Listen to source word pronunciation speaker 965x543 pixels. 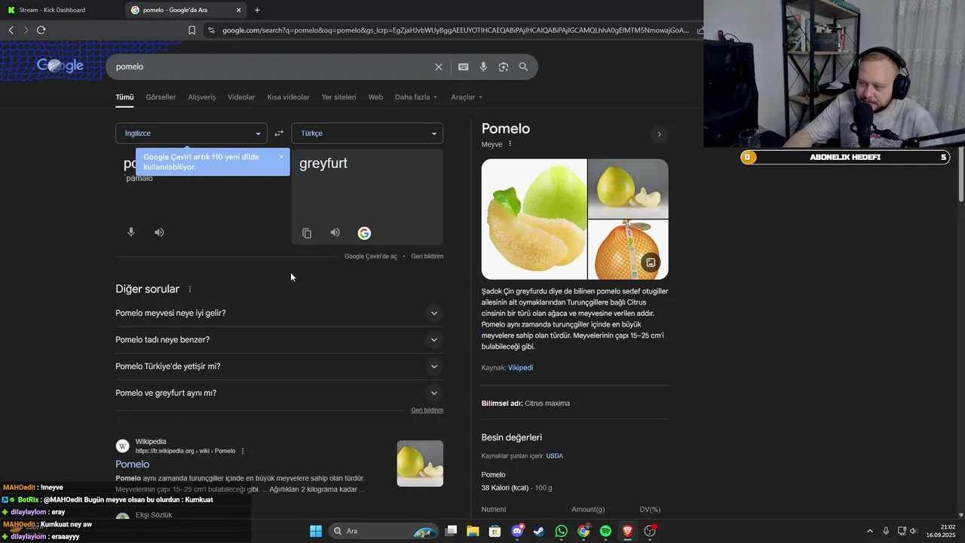tap(159, 232)
